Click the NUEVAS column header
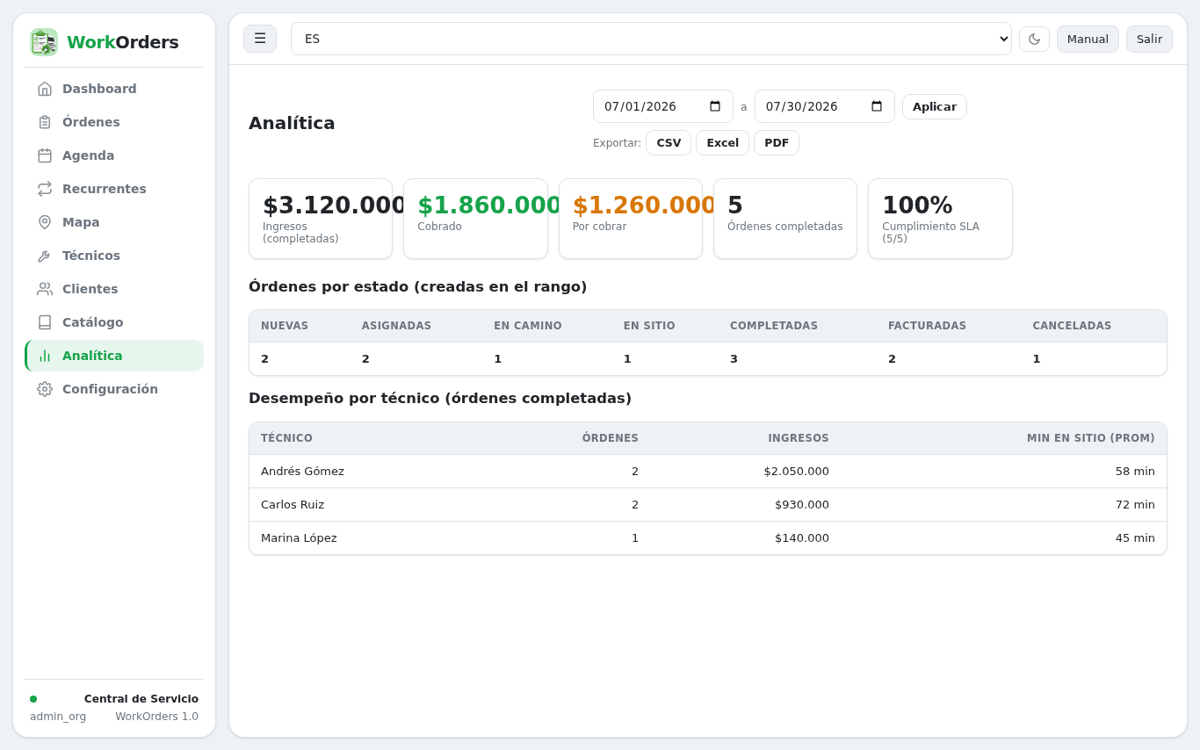 point(285,326)
